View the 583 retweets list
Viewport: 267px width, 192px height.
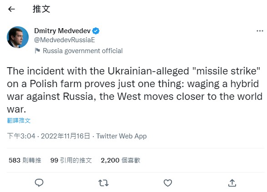[x=25, y=160]
